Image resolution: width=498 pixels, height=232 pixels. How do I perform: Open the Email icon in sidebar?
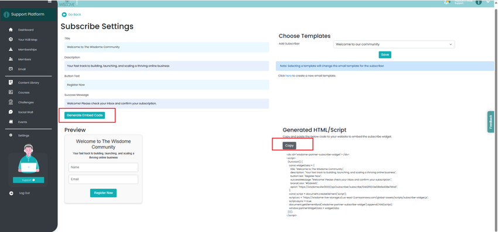(11, 69)
